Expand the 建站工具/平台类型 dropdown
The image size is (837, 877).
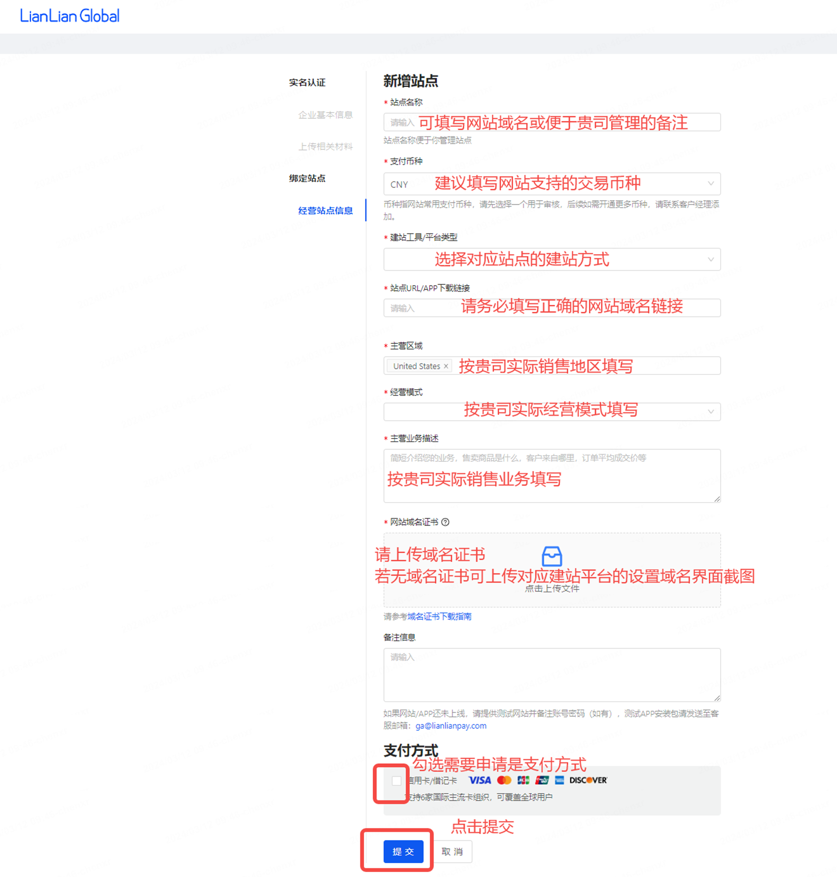click(x=552, y=259)
